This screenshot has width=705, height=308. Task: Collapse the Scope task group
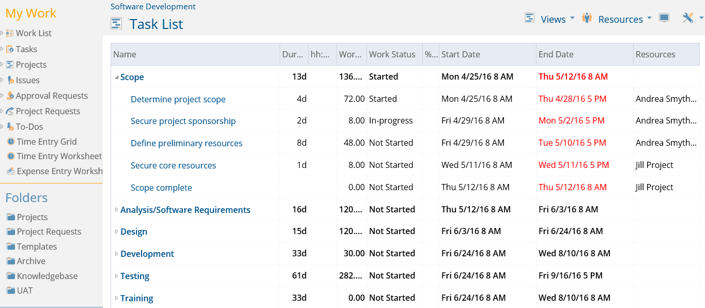pos(116,78)
